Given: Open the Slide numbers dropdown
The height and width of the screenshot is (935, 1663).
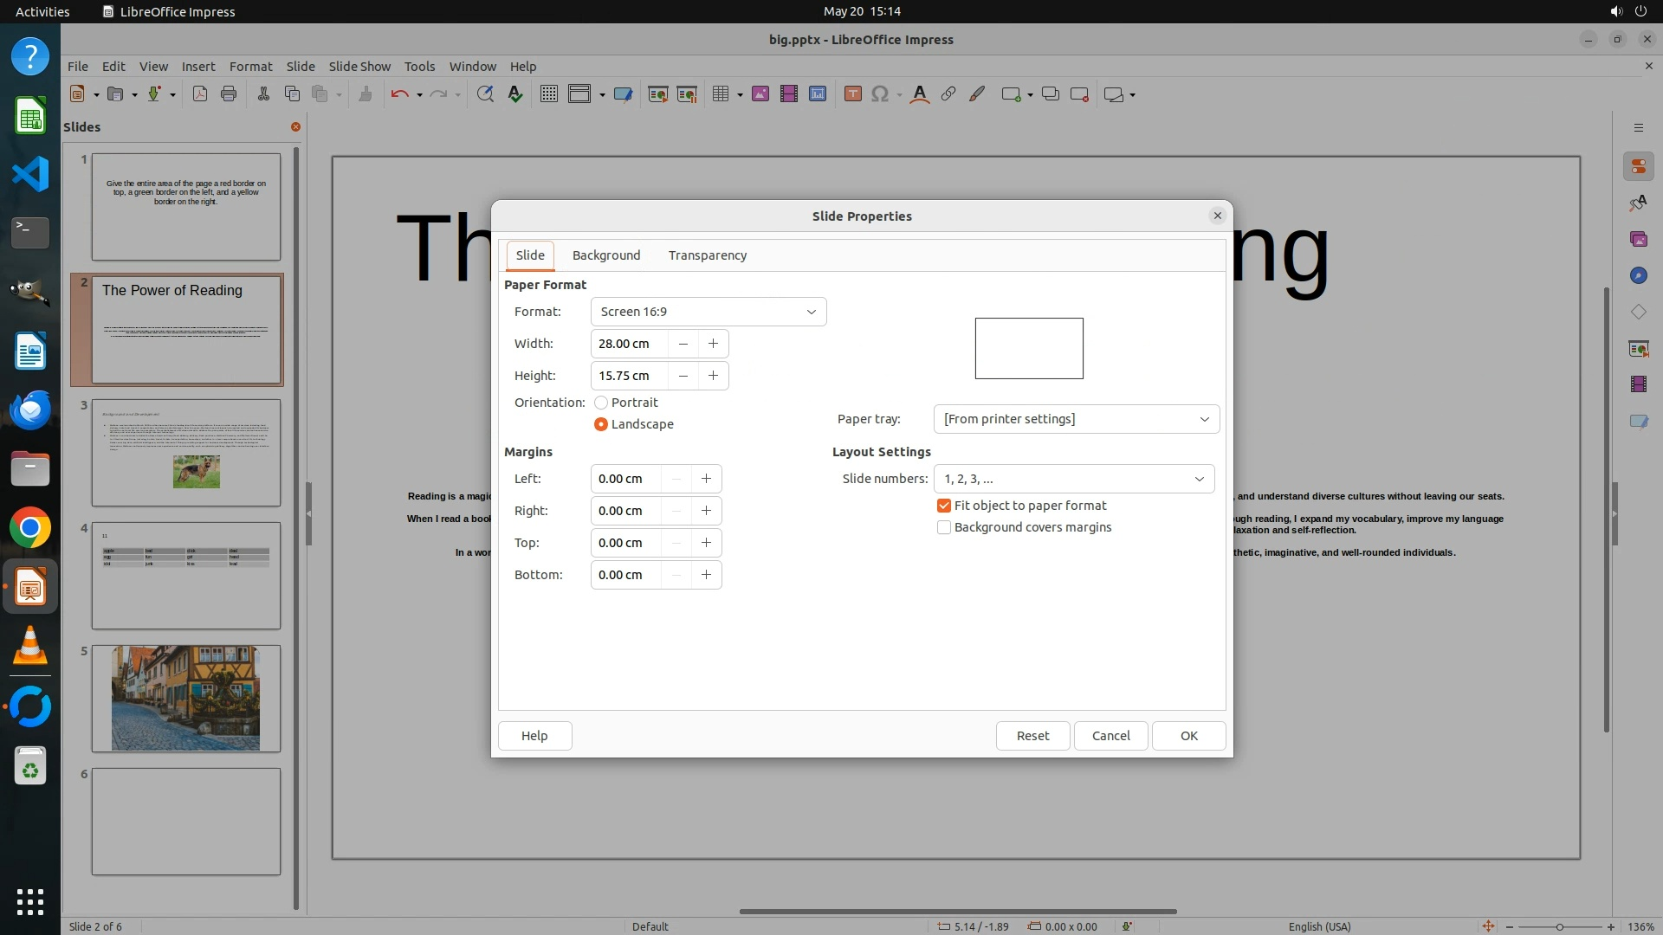Looking at the screenshot, I should [1073, 479].
